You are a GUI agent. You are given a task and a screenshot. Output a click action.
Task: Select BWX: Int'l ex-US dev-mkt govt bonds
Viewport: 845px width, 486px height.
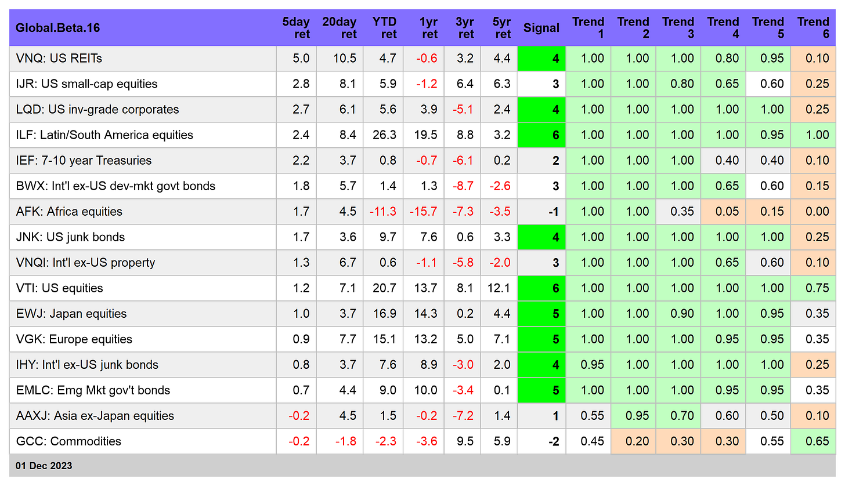(115, 186)
